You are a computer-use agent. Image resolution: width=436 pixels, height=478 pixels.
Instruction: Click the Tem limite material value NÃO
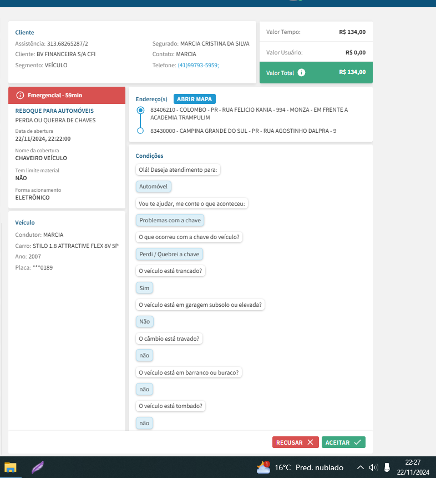click(x=21, y=178)
